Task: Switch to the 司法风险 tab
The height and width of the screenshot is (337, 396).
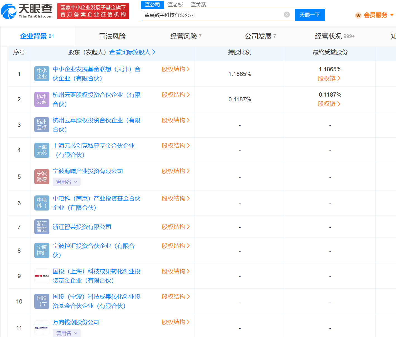Action: [112, 36]
